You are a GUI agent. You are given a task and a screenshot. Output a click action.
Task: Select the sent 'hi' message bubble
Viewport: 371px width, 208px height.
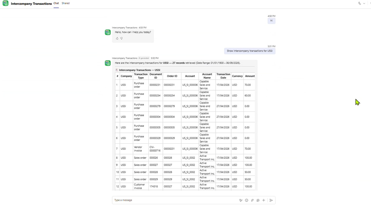(272, 21)
